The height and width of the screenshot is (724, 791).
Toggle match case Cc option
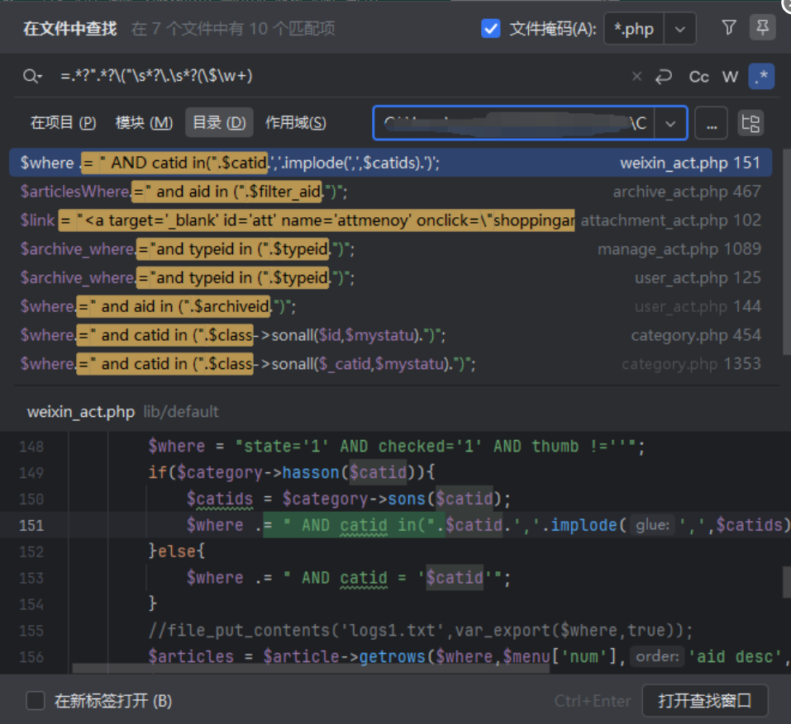698,77
